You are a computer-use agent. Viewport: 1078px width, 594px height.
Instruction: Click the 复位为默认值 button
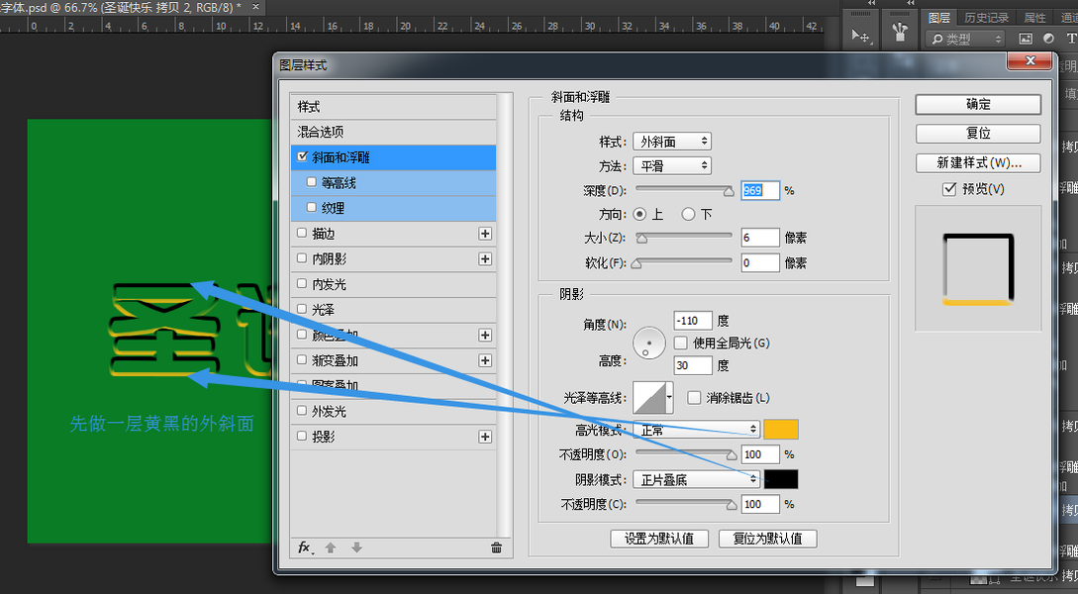click(768, 539)
